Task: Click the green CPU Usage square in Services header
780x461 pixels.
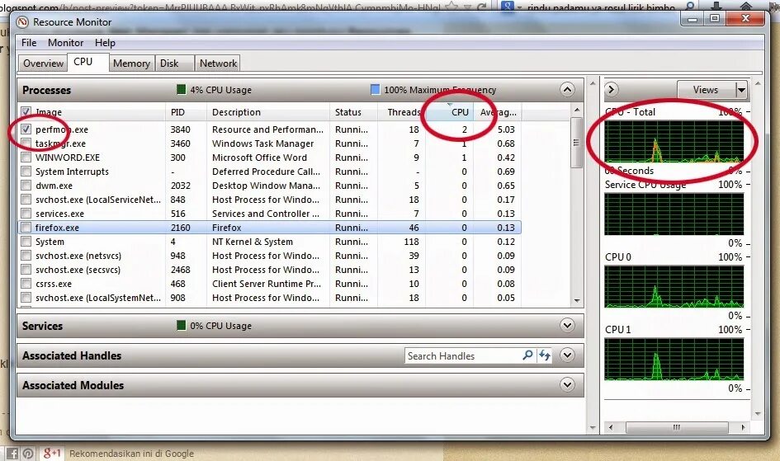Action: [x=182, y=326]
